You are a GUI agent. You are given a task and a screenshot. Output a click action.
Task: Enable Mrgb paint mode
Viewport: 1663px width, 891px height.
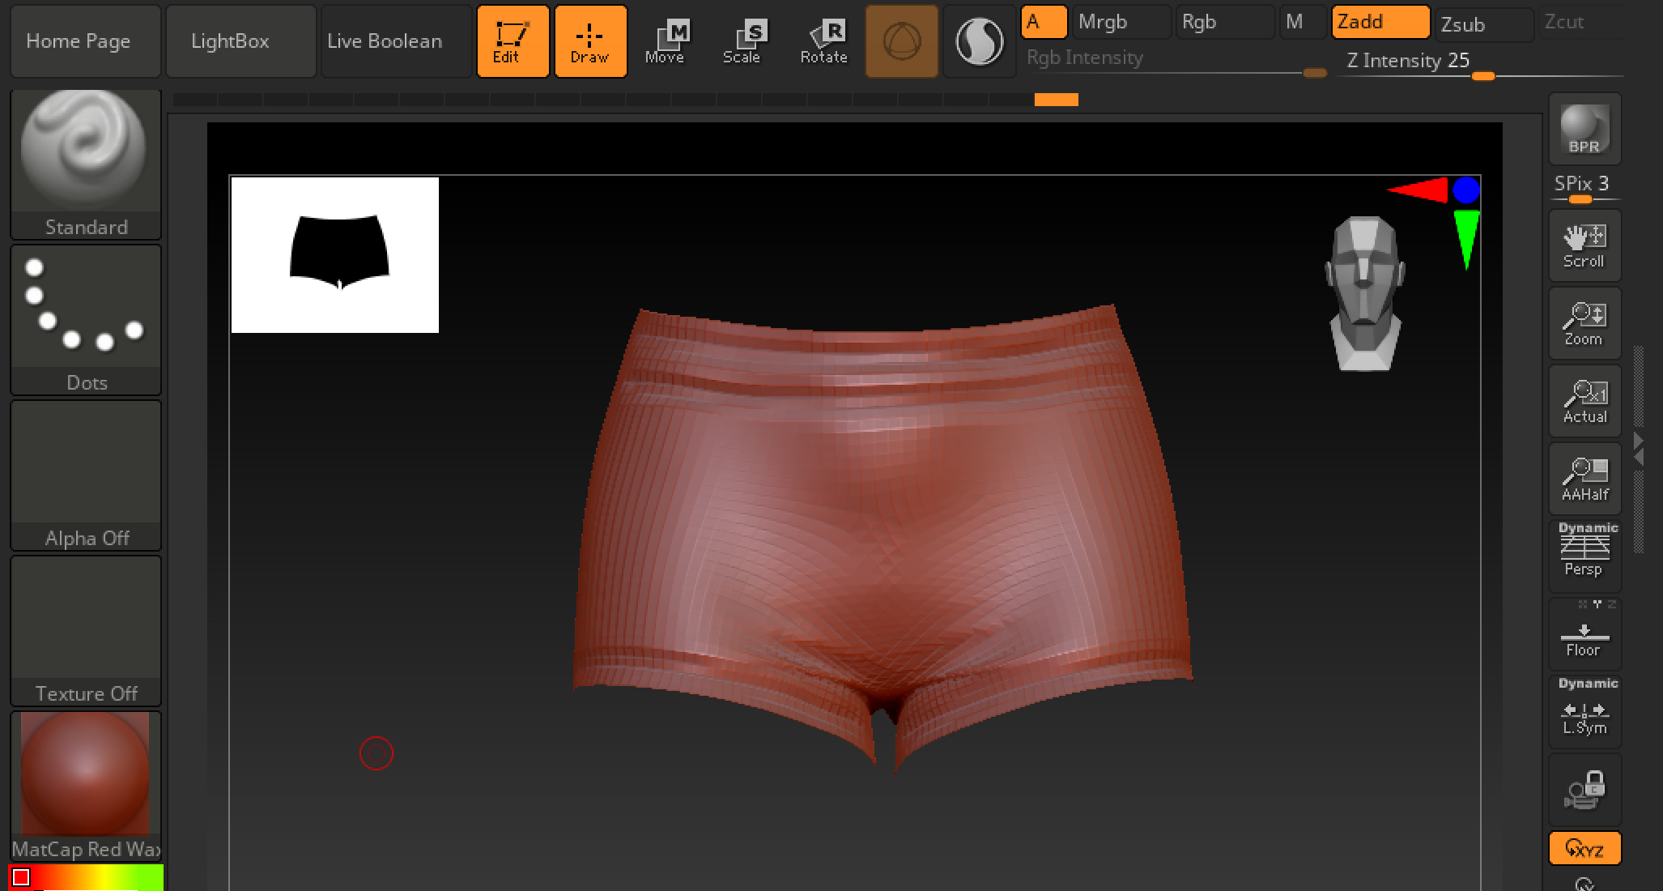pyautogui.click(x=1121, y=22)
